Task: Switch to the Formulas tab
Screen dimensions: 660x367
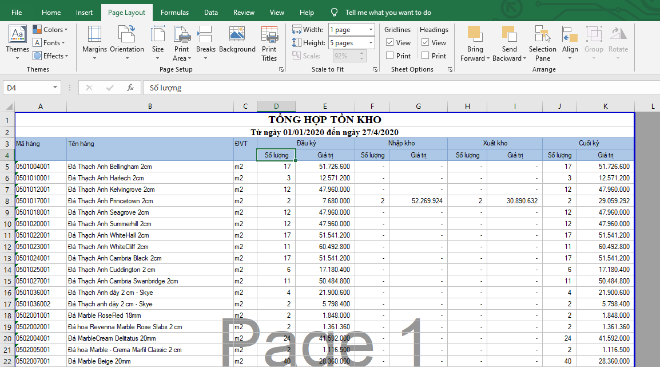Action: 174,13
